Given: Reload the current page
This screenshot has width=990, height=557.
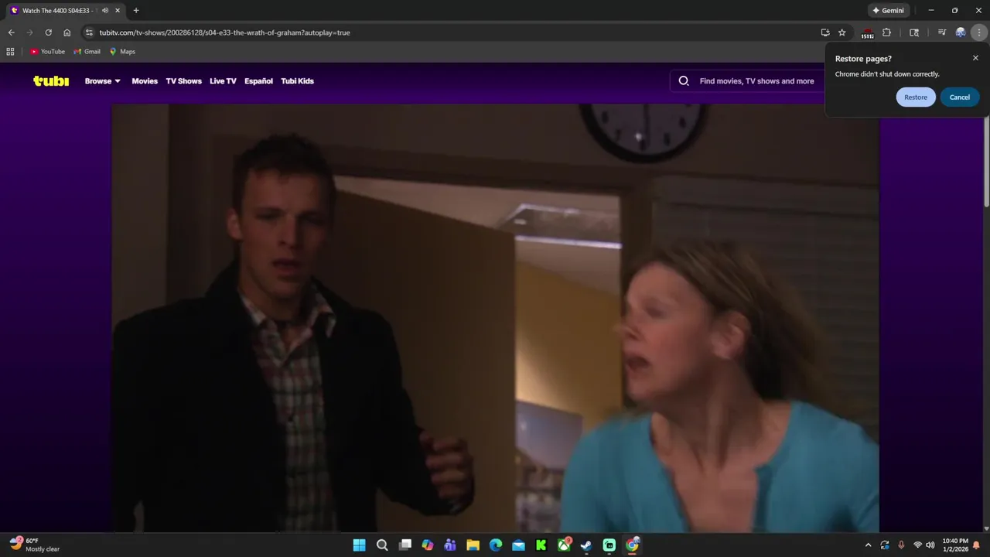Looking at the screenshot, I should tap(48, 32).
